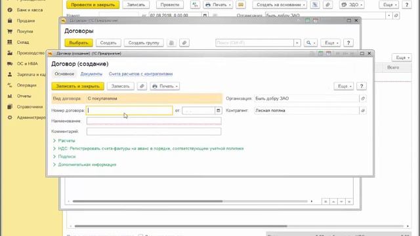Click the Администрирование gear icon
The height and width of the screenshot is (236, 420).
click(10, 117)
